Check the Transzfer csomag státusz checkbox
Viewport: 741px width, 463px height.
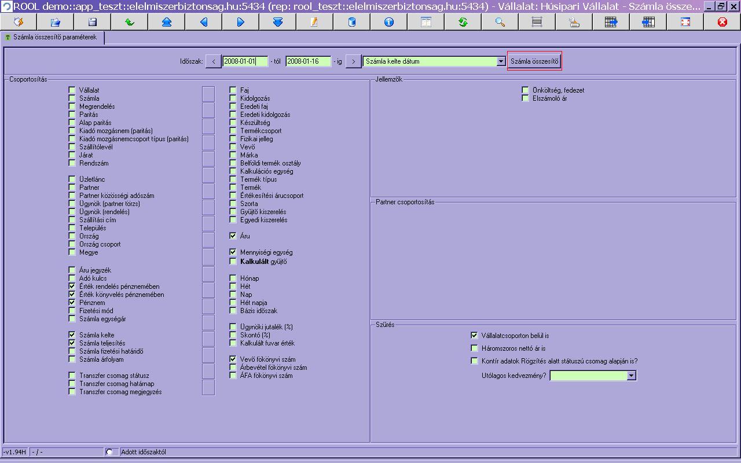coord(72,376)
